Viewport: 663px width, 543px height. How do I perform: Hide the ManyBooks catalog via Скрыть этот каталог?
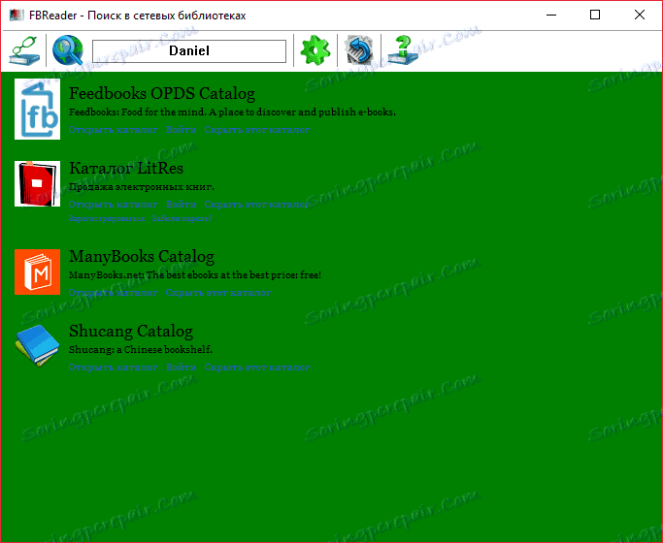[218, 293]
